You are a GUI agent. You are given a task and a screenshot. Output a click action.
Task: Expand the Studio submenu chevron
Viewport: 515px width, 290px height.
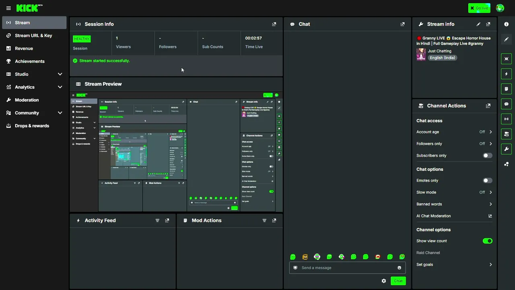point(60,74)
